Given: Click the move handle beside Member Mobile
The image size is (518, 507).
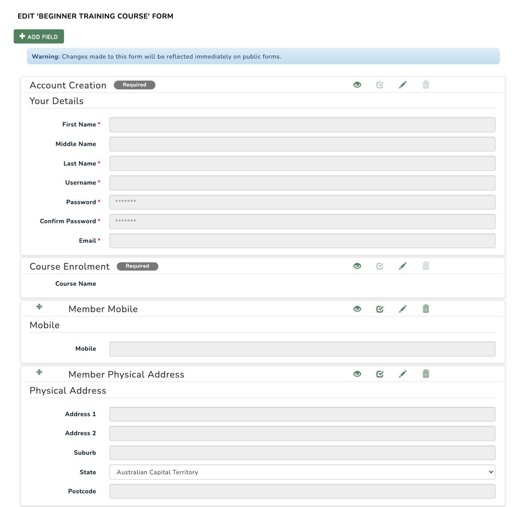Looking at the screenshot, I should point(39,307).
